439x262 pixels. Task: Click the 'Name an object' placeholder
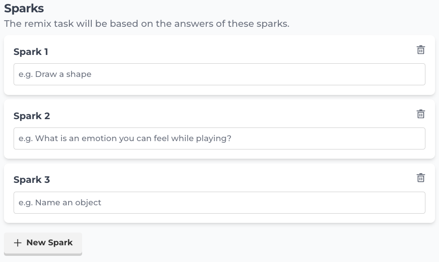(60, 203)
